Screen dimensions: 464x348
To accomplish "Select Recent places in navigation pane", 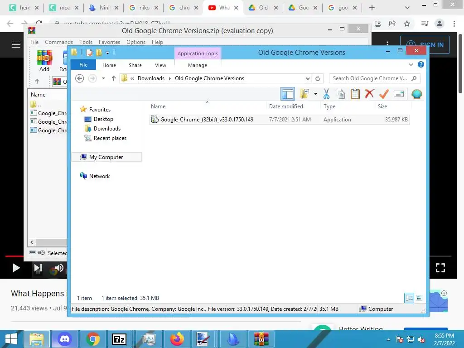I will (x=110, y=138).
